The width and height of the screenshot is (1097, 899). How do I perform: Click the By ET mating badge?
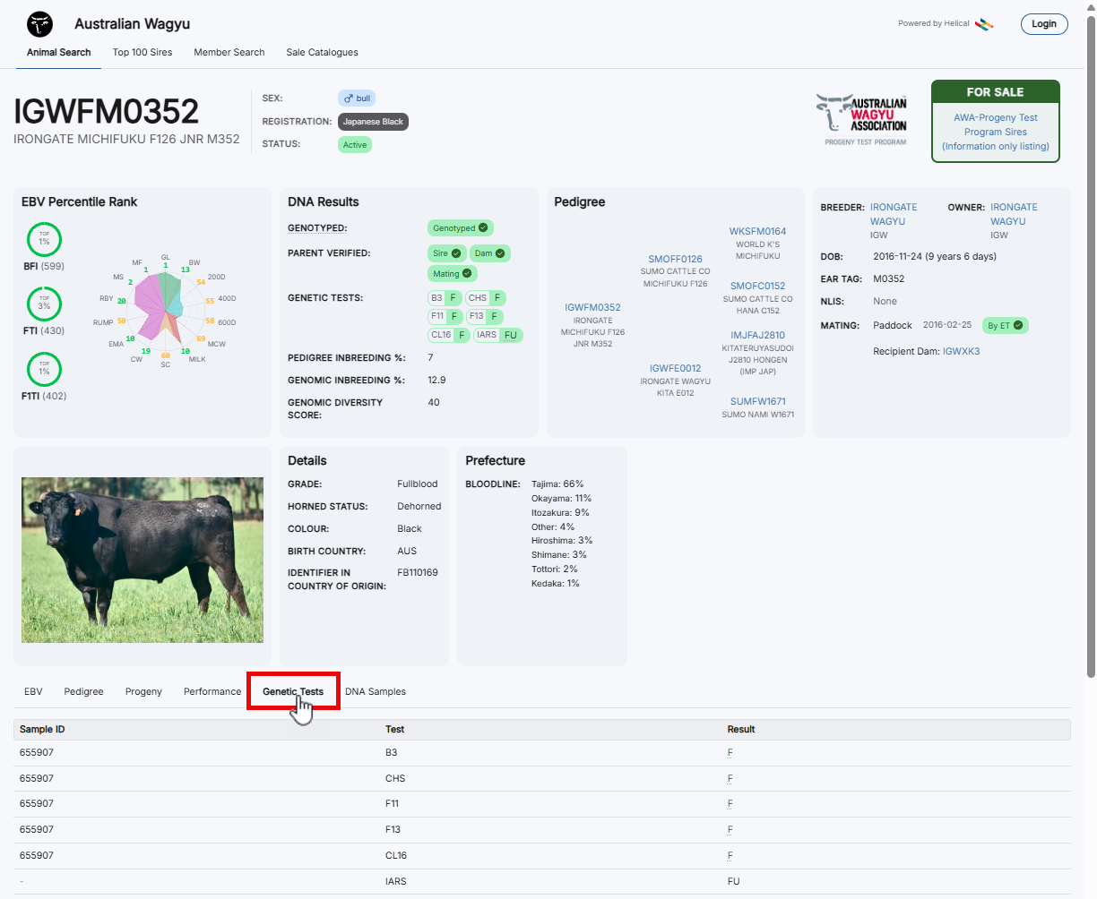pyautogui.click(x=1005, y=326)
